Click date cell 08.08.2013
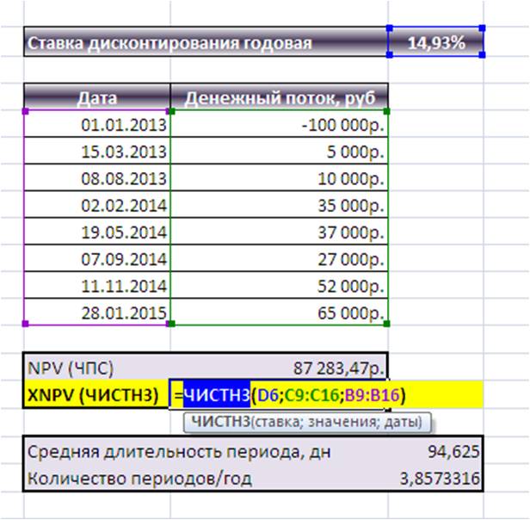Screen dimensions: 530x520 coord(97,177)
